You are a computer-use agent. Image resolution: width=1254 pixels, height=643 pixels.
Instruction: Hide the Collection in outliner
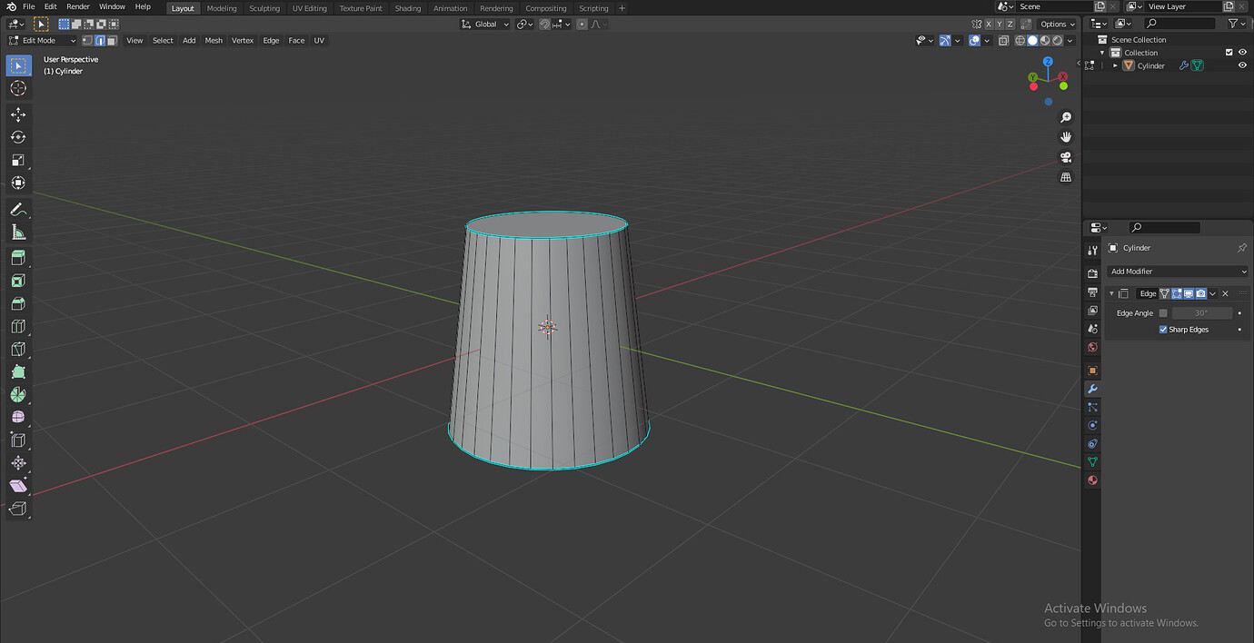[1242, 53]
